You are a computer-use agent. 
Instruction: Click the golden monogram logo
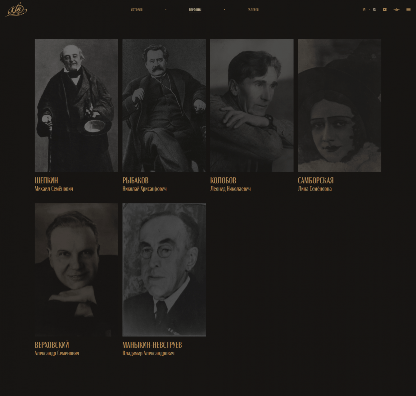(16, 10)
